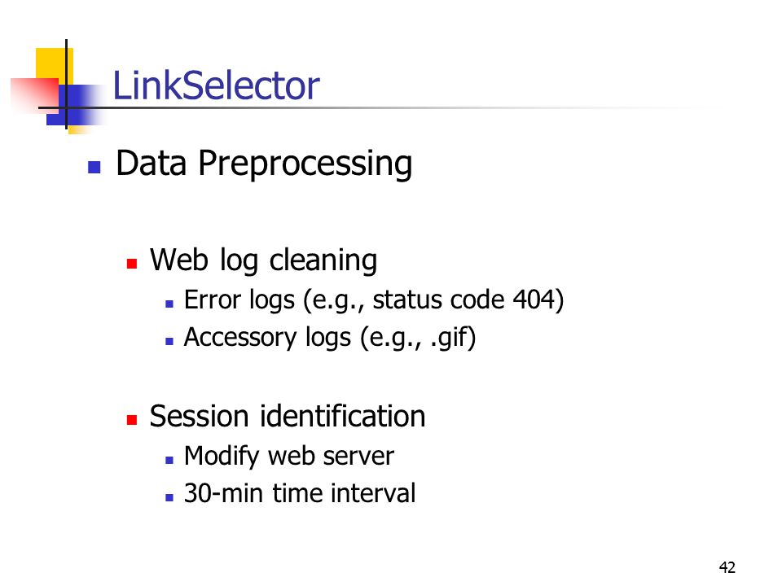The image size is (782, 586).
Task: Select the Data Preprocessing heading text
Action: click(x=264, y=164)
